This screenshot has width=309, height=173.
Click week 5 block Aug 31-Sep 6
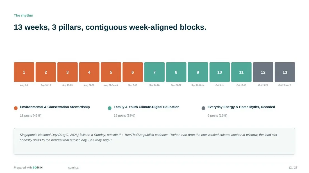[x=111, y=72]
